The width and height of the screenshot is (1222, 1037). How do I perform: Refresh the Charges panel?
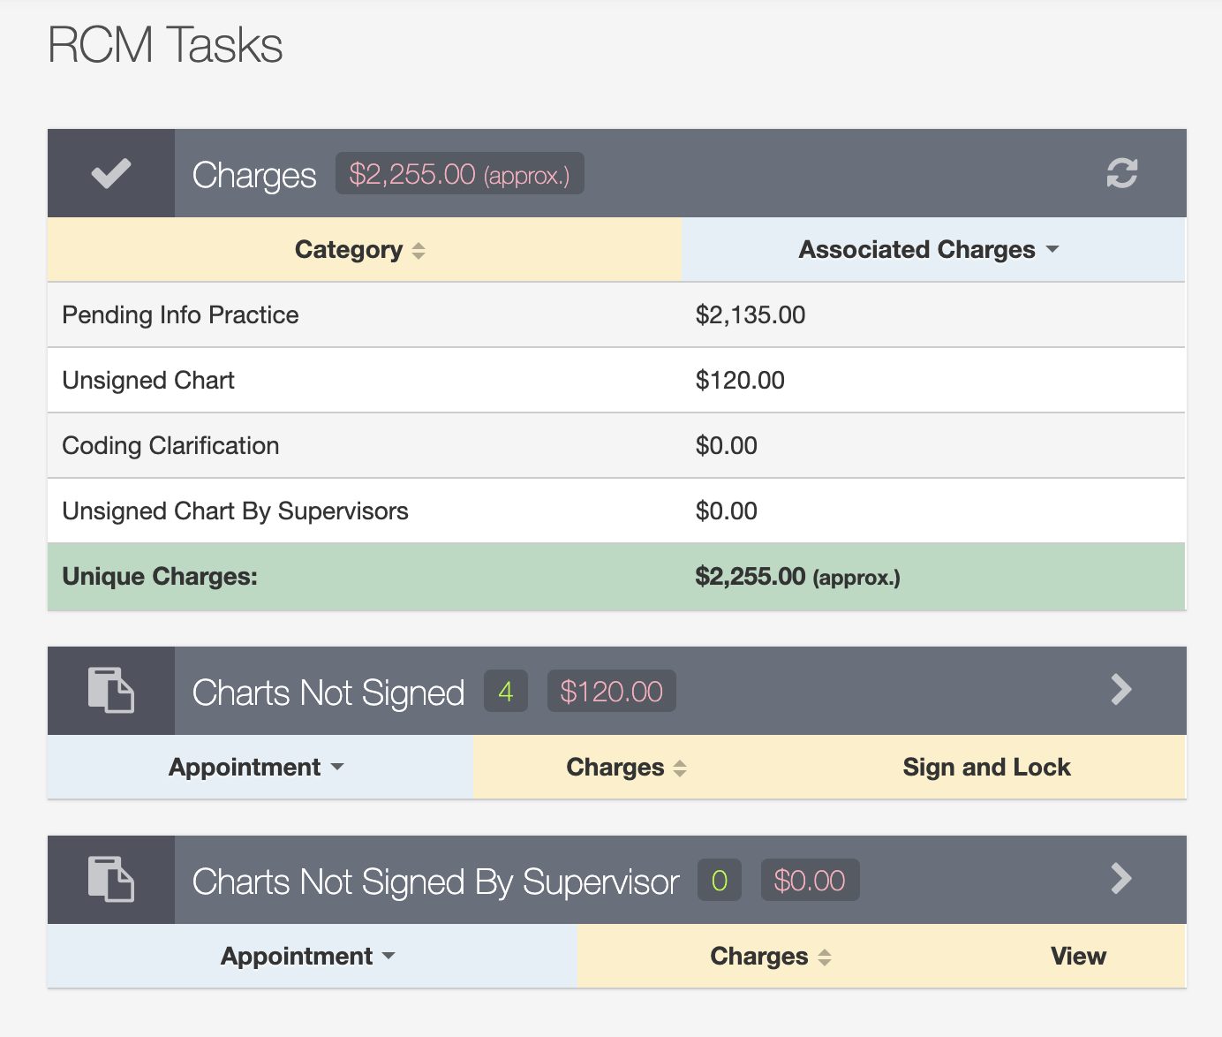pos(1121,173)
